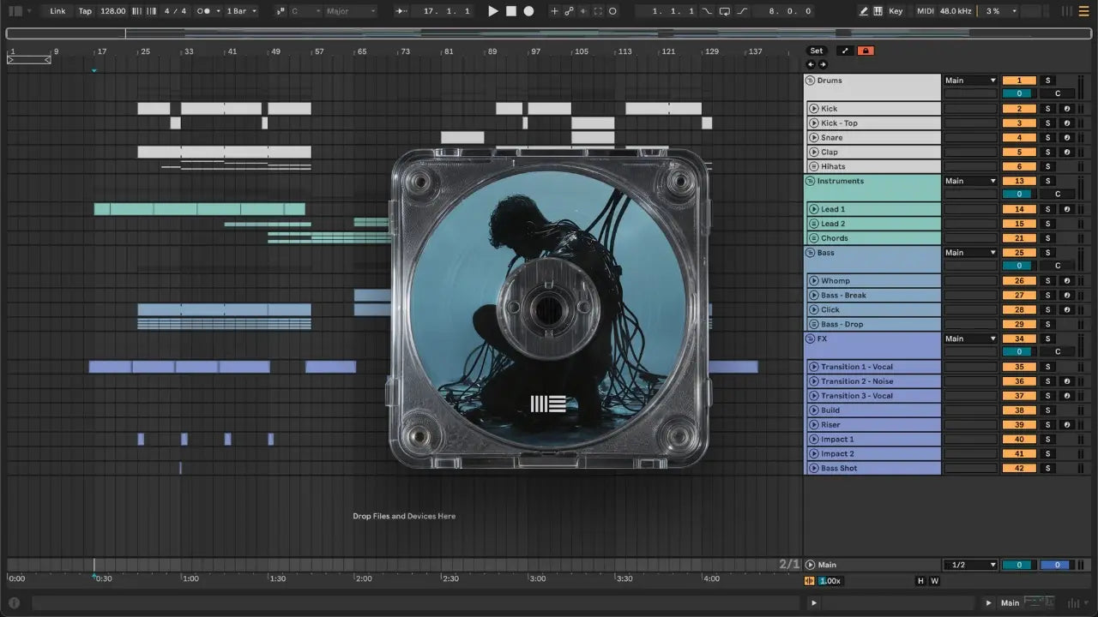Click the blue Main track pan value

(x=1056, y=565)
